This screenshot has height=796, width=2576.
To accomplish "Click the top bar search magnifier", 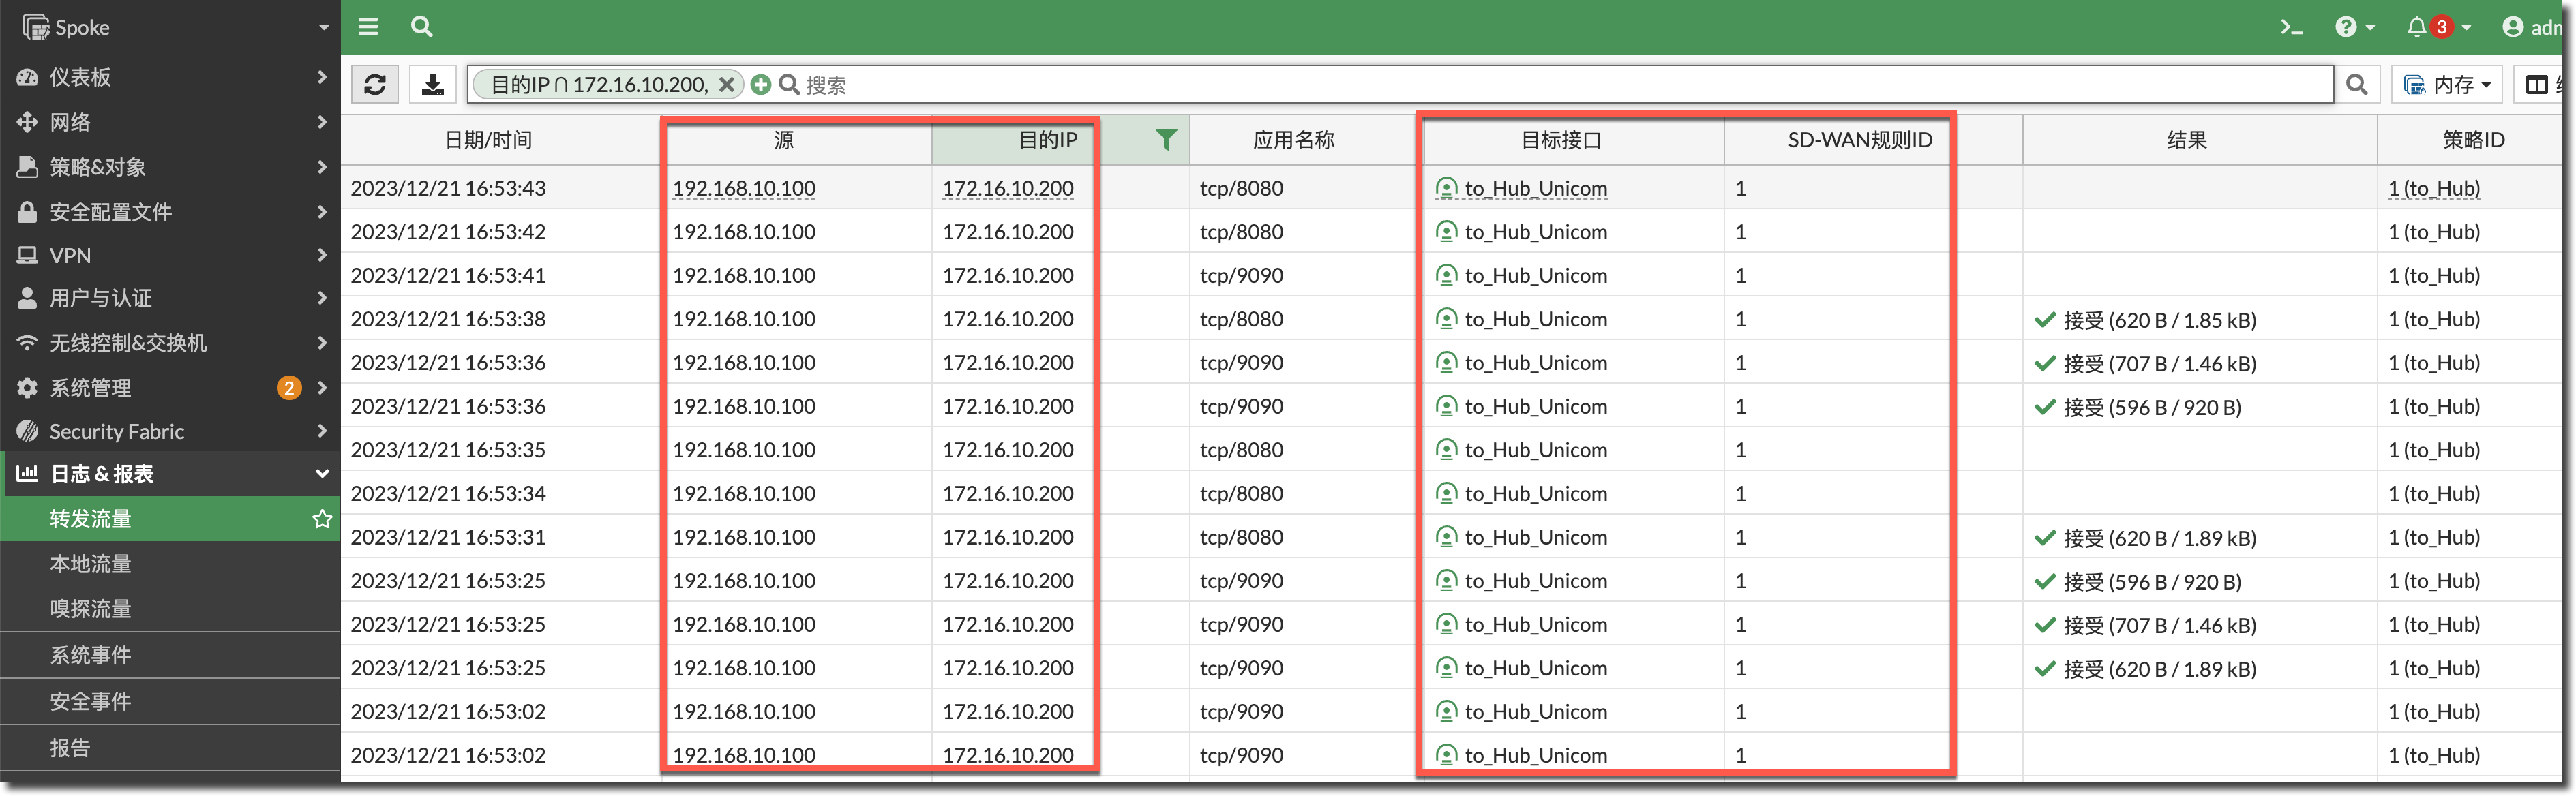I will pos(422,27).
